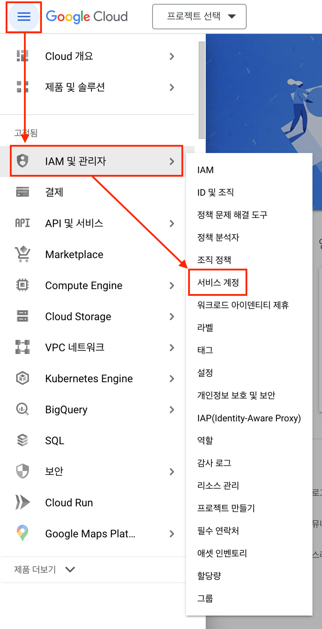Click the Cloud Run arrows icon
Screen dimensions: 322x629
point(23,502)
